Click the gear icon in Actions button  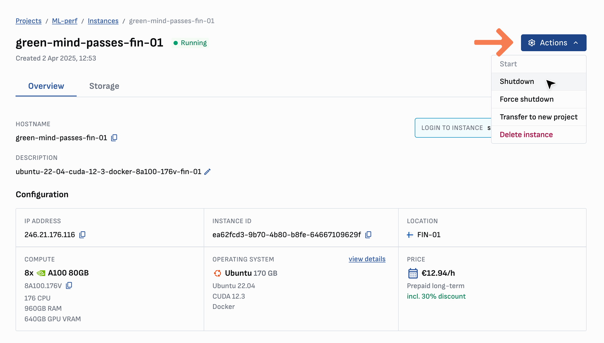532,43
